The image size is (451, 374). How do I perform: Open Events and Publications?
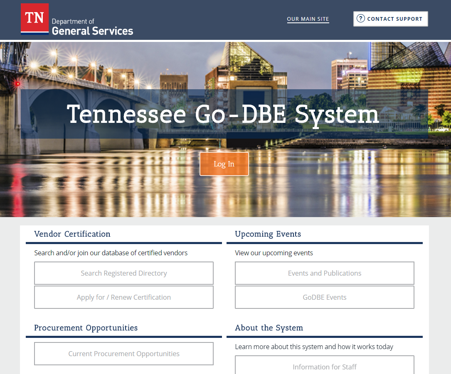click(324, 273)
